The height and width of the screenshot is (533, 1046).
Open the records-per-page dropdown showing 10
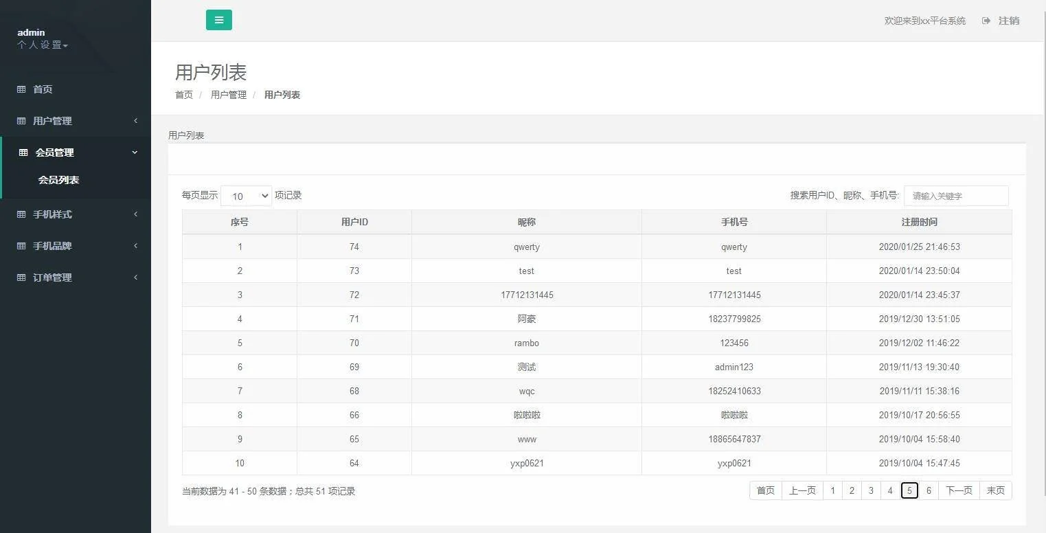[x=246, y=196]
